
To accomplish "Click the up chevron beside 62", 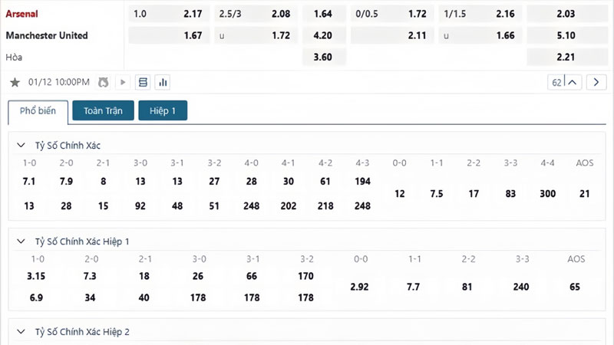I will point(574,83).
